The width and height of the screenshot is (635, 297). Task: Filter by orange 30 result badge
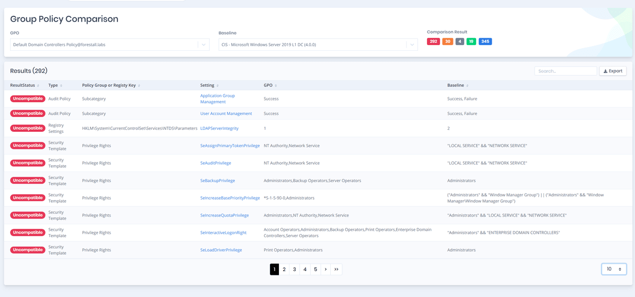click(x=447, y=41)
